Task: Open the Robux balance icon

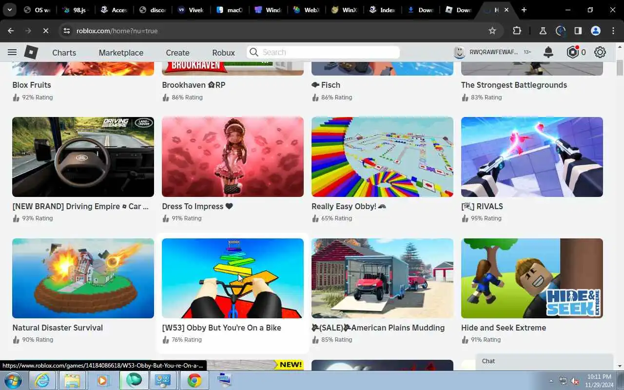Action: pos(573,52)
